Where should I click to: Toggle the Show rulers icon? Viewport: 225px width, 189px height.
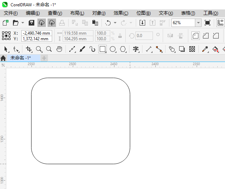coord(220,23)
